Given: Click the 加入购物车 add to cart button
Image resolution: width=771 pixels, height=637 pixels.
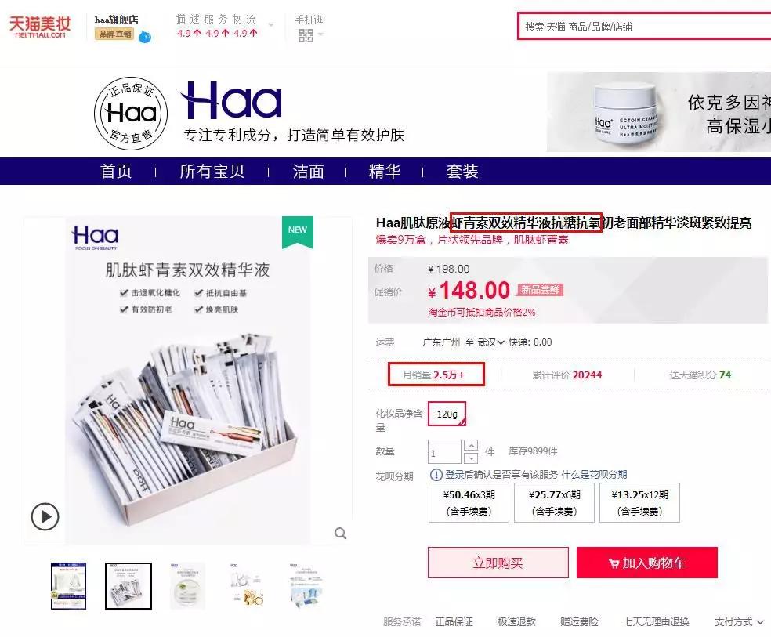Looking at the screenshot, I should click(647, 563).
